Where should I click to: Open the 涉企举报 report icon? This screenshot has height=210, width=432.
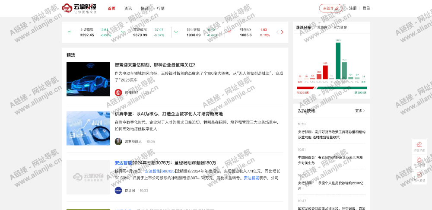click(x=419, y=146)
